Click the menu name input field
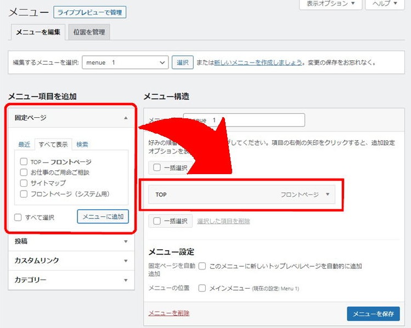Viewport: 411px width, 328px height. click(x=243, y=120)
